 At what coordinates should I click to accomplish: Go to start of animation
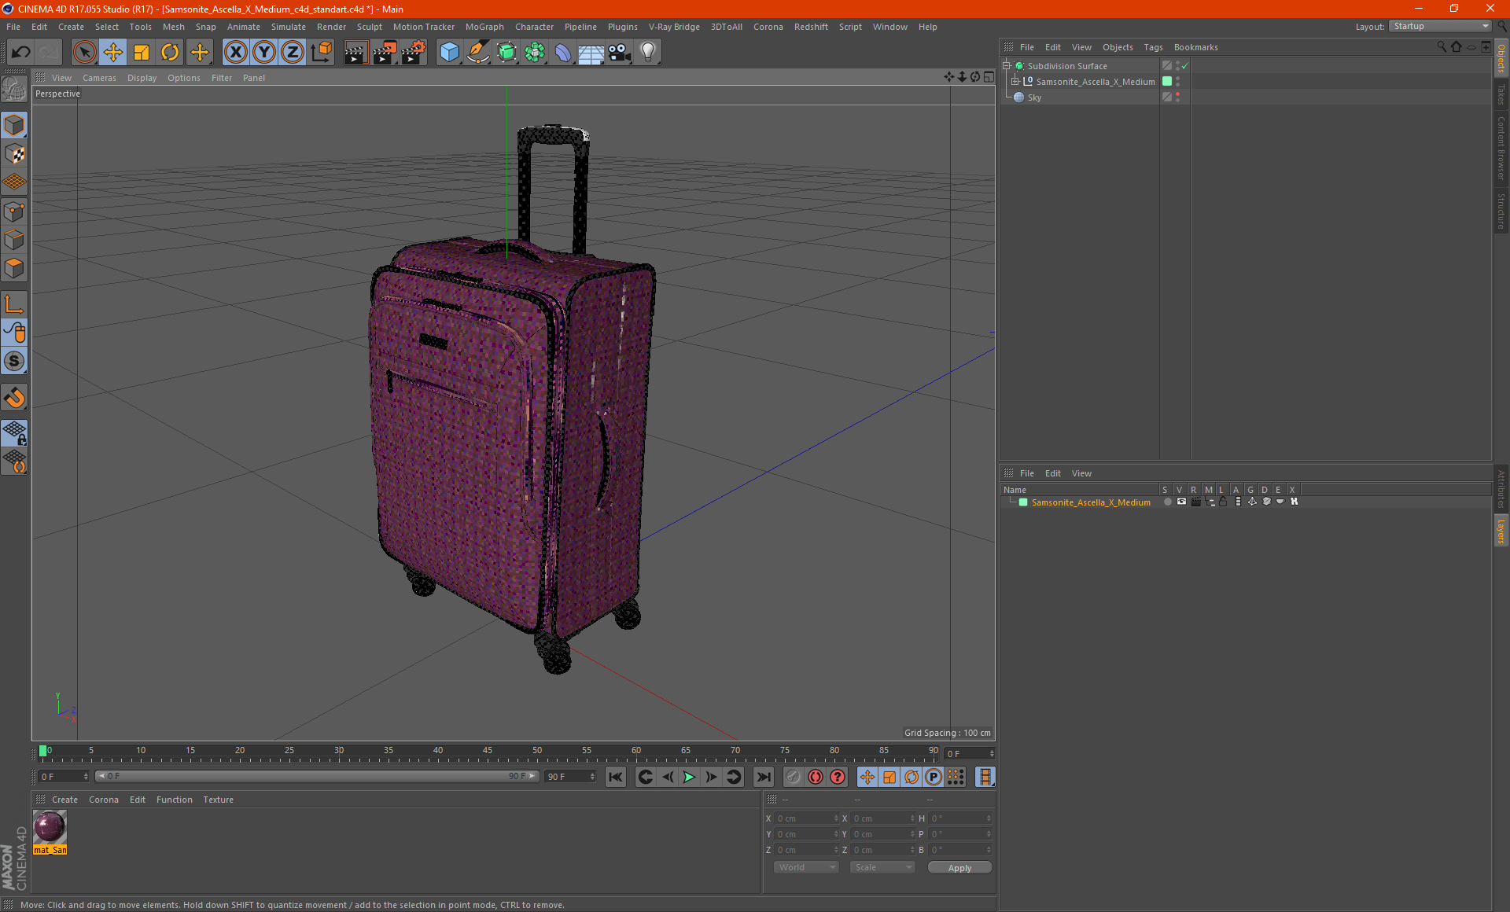pyautogui.click(x=616, y=777)
